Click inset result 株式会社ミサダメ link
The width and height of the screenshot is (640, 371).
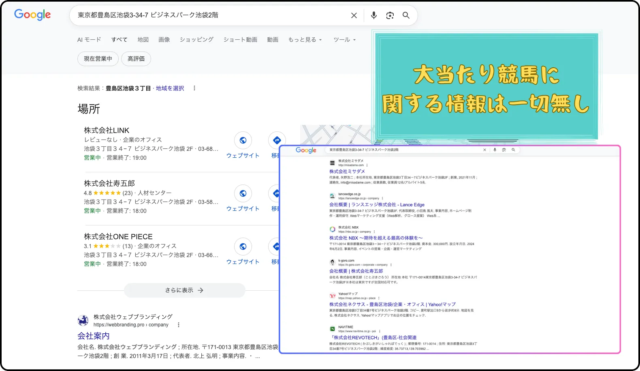347,172
